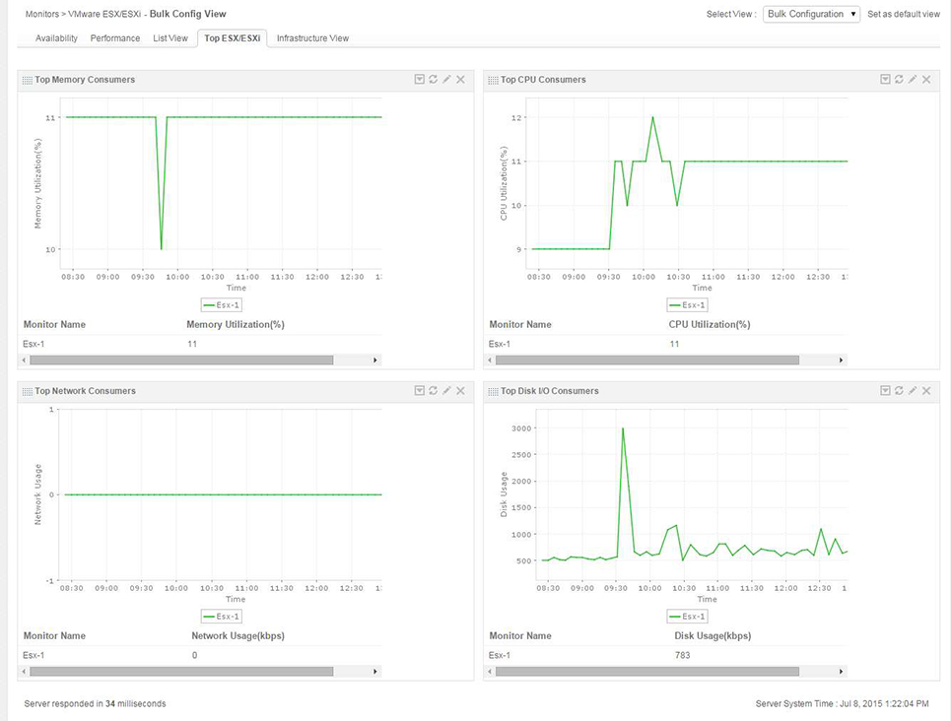Toggle Esx-1 legend in CPU Utilization chart
The image size is (951, 721).
687,305
